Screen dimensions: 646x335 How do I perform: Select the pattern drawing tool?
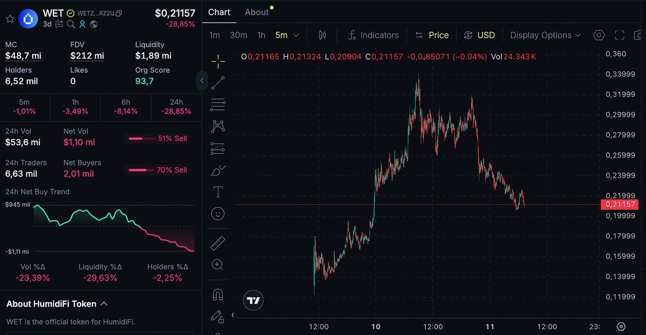point(218,126)
